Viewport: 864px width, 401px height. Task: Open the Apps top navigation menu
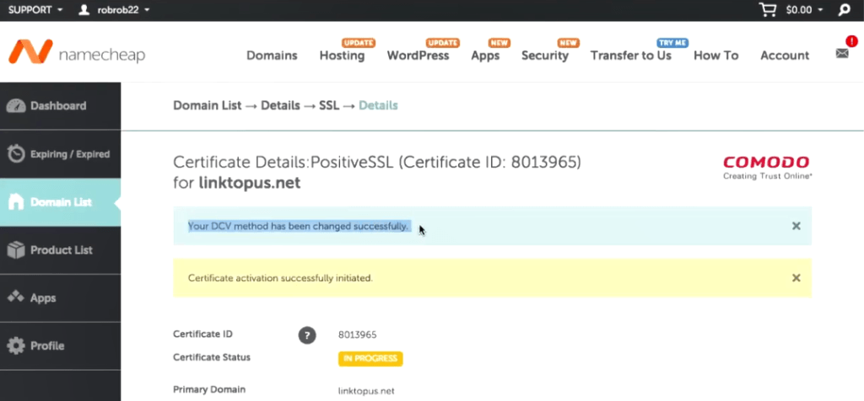(485, 56)
